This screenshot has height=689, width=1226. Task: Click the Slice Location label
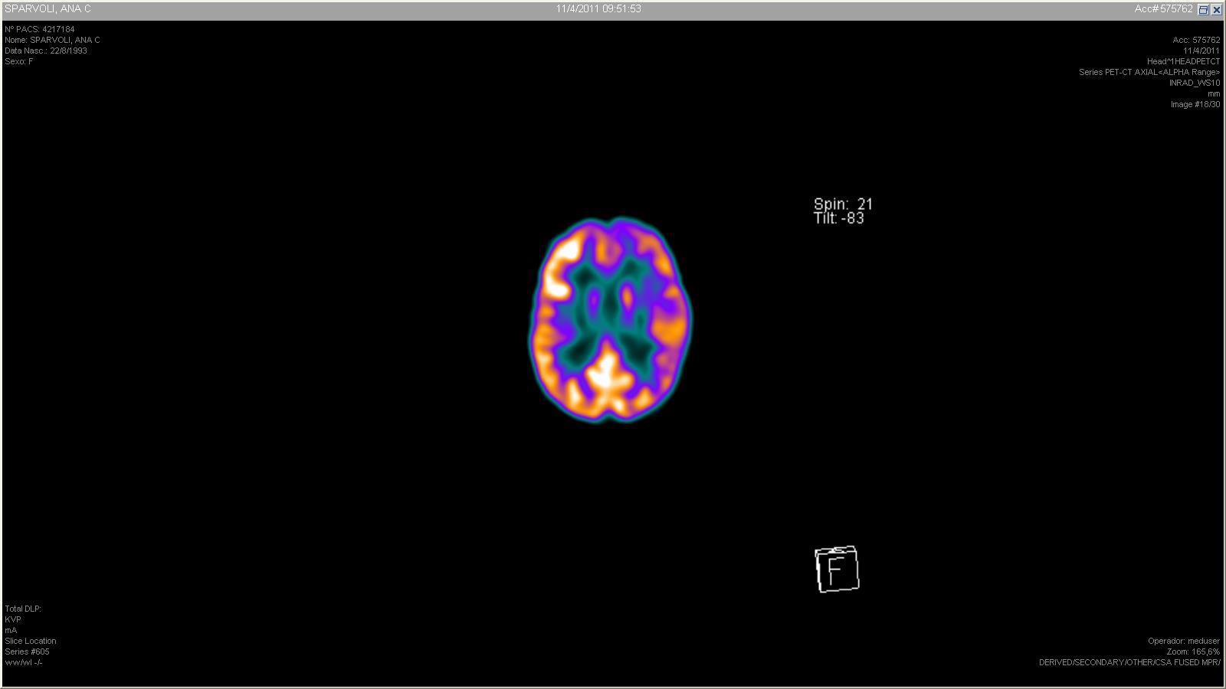(31, 641)
